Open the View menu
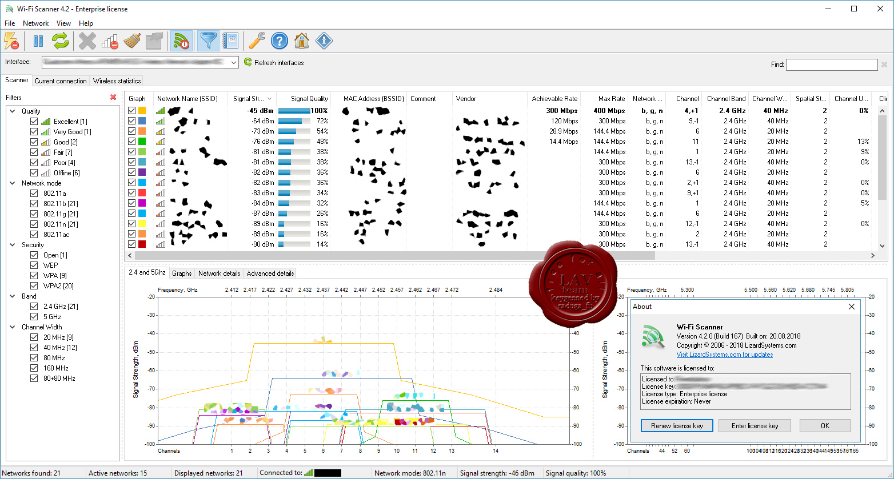The width and height of the screenshot is (894, 479). (64, 23)
